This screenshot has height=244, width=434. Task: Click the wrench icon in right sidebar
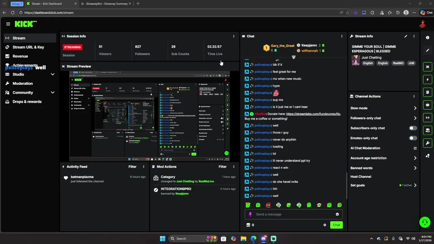[428, 143]
